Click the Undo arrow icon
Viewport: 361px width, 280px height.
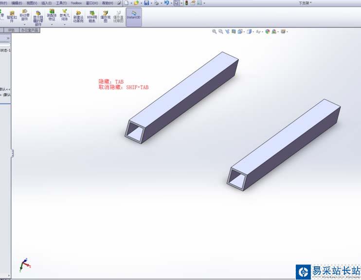click(166, 3)
